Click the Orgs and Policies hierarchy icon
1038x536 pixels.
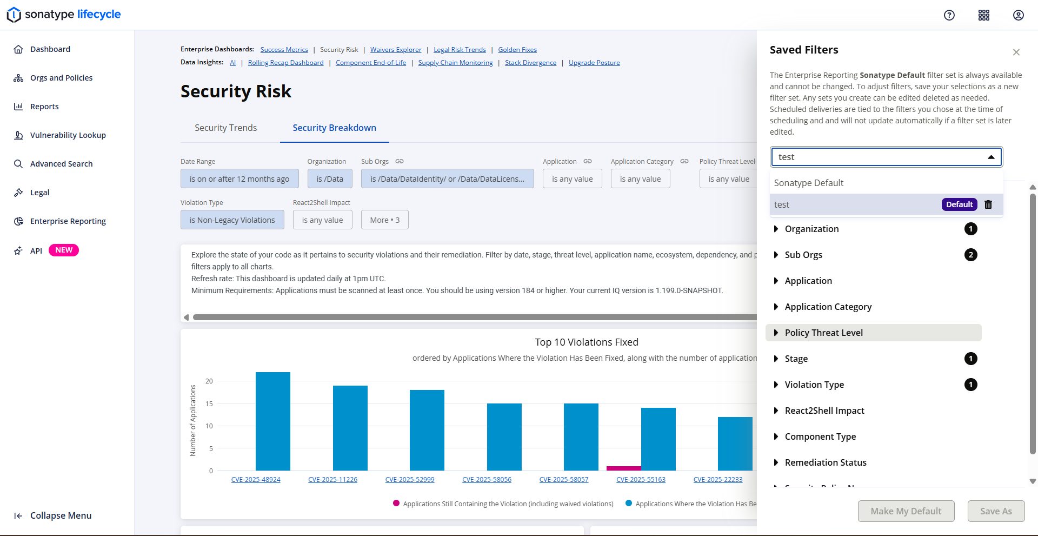click(18, 78)
